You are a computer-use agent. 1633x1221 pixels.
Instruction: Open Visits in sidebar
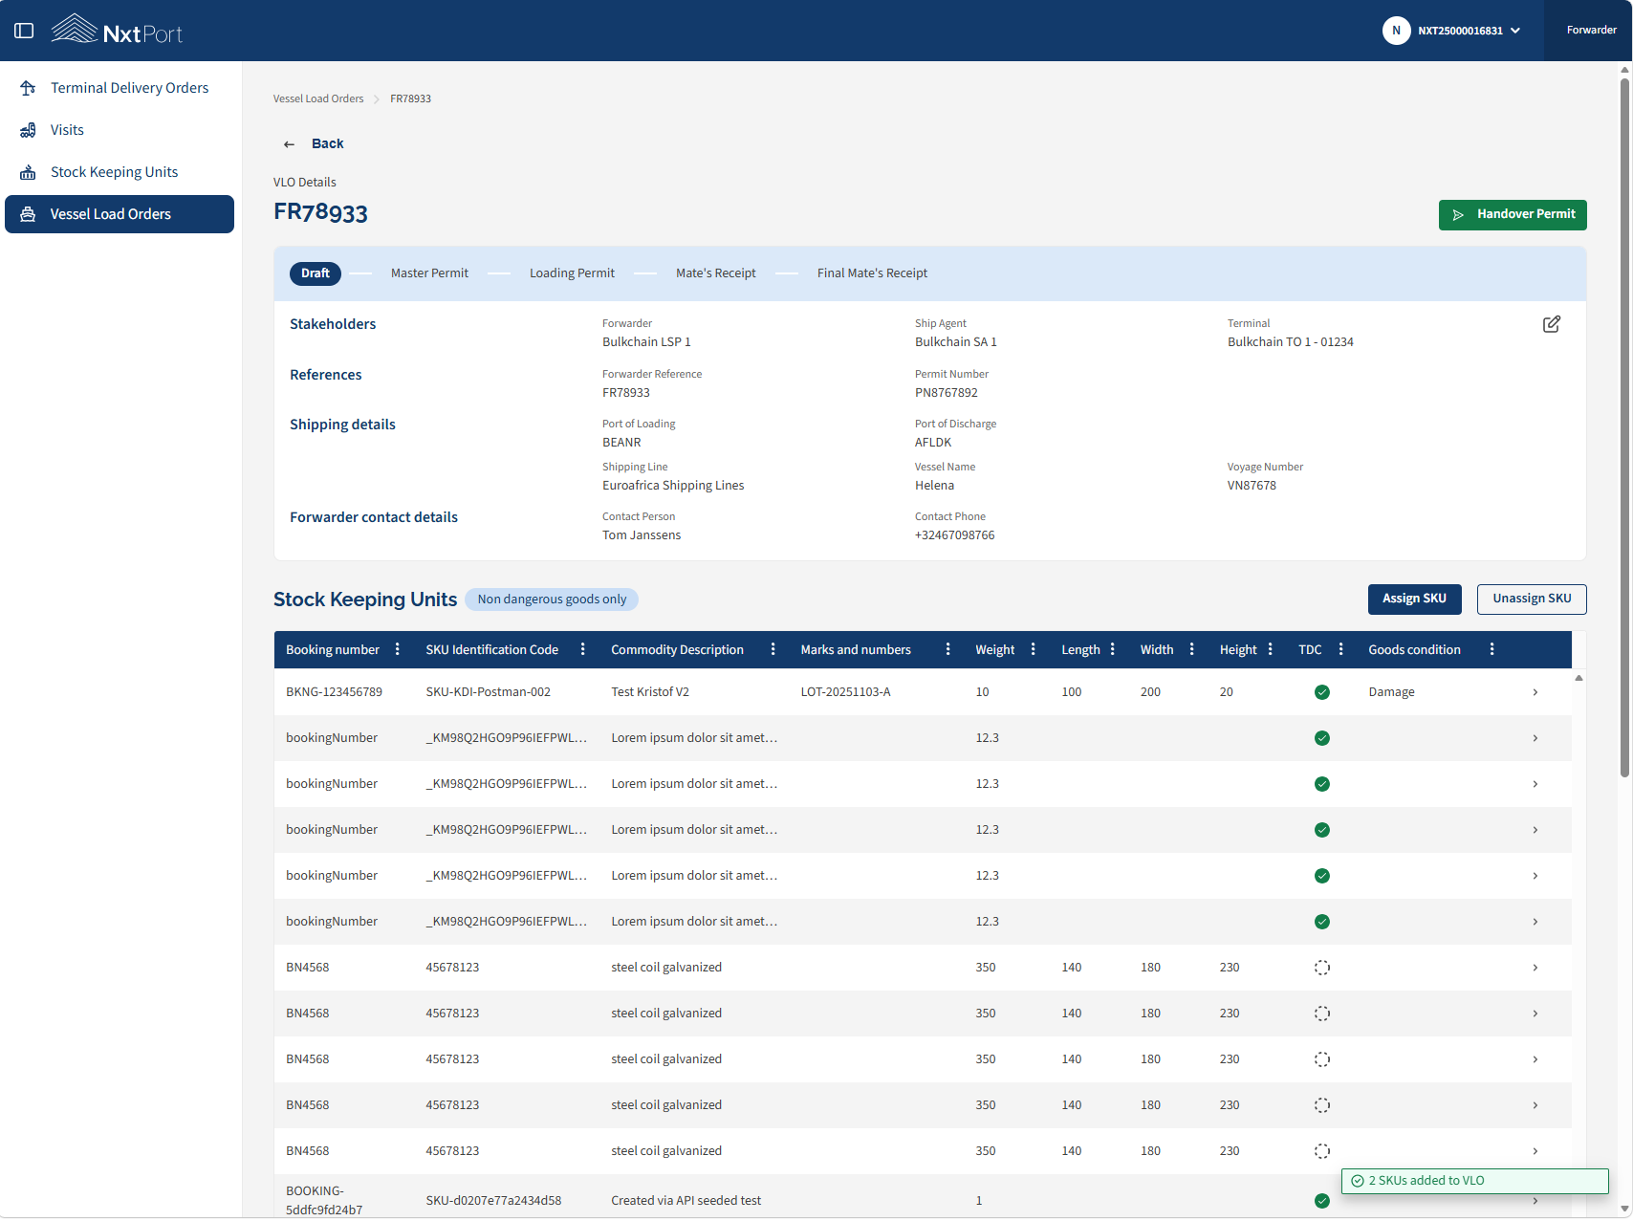click(120, 130)
